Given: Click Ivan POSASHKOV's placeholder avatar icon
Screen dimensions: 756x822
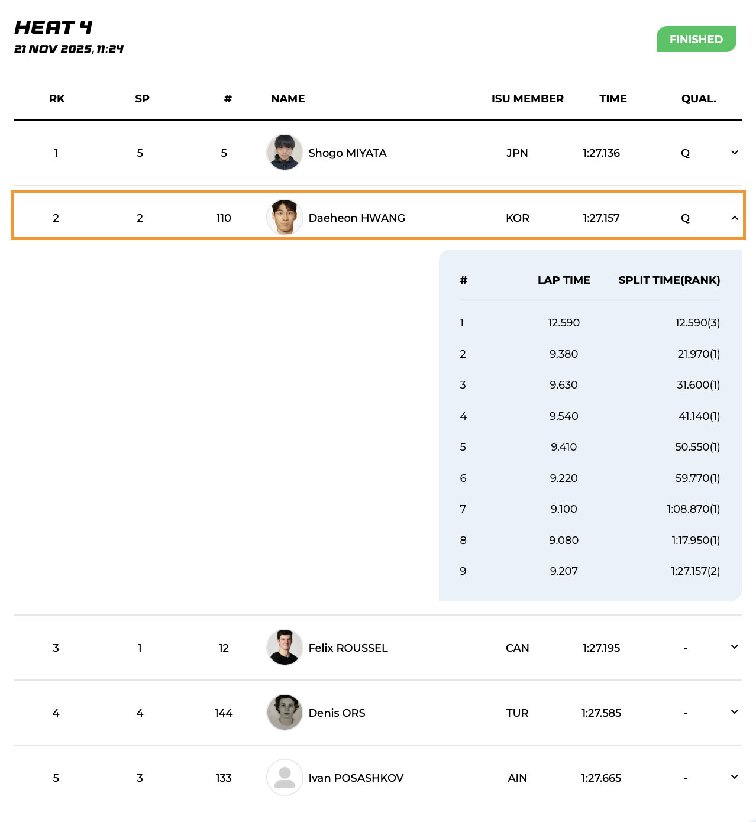Looking at the screenshot, I should [x=285, y=778].
